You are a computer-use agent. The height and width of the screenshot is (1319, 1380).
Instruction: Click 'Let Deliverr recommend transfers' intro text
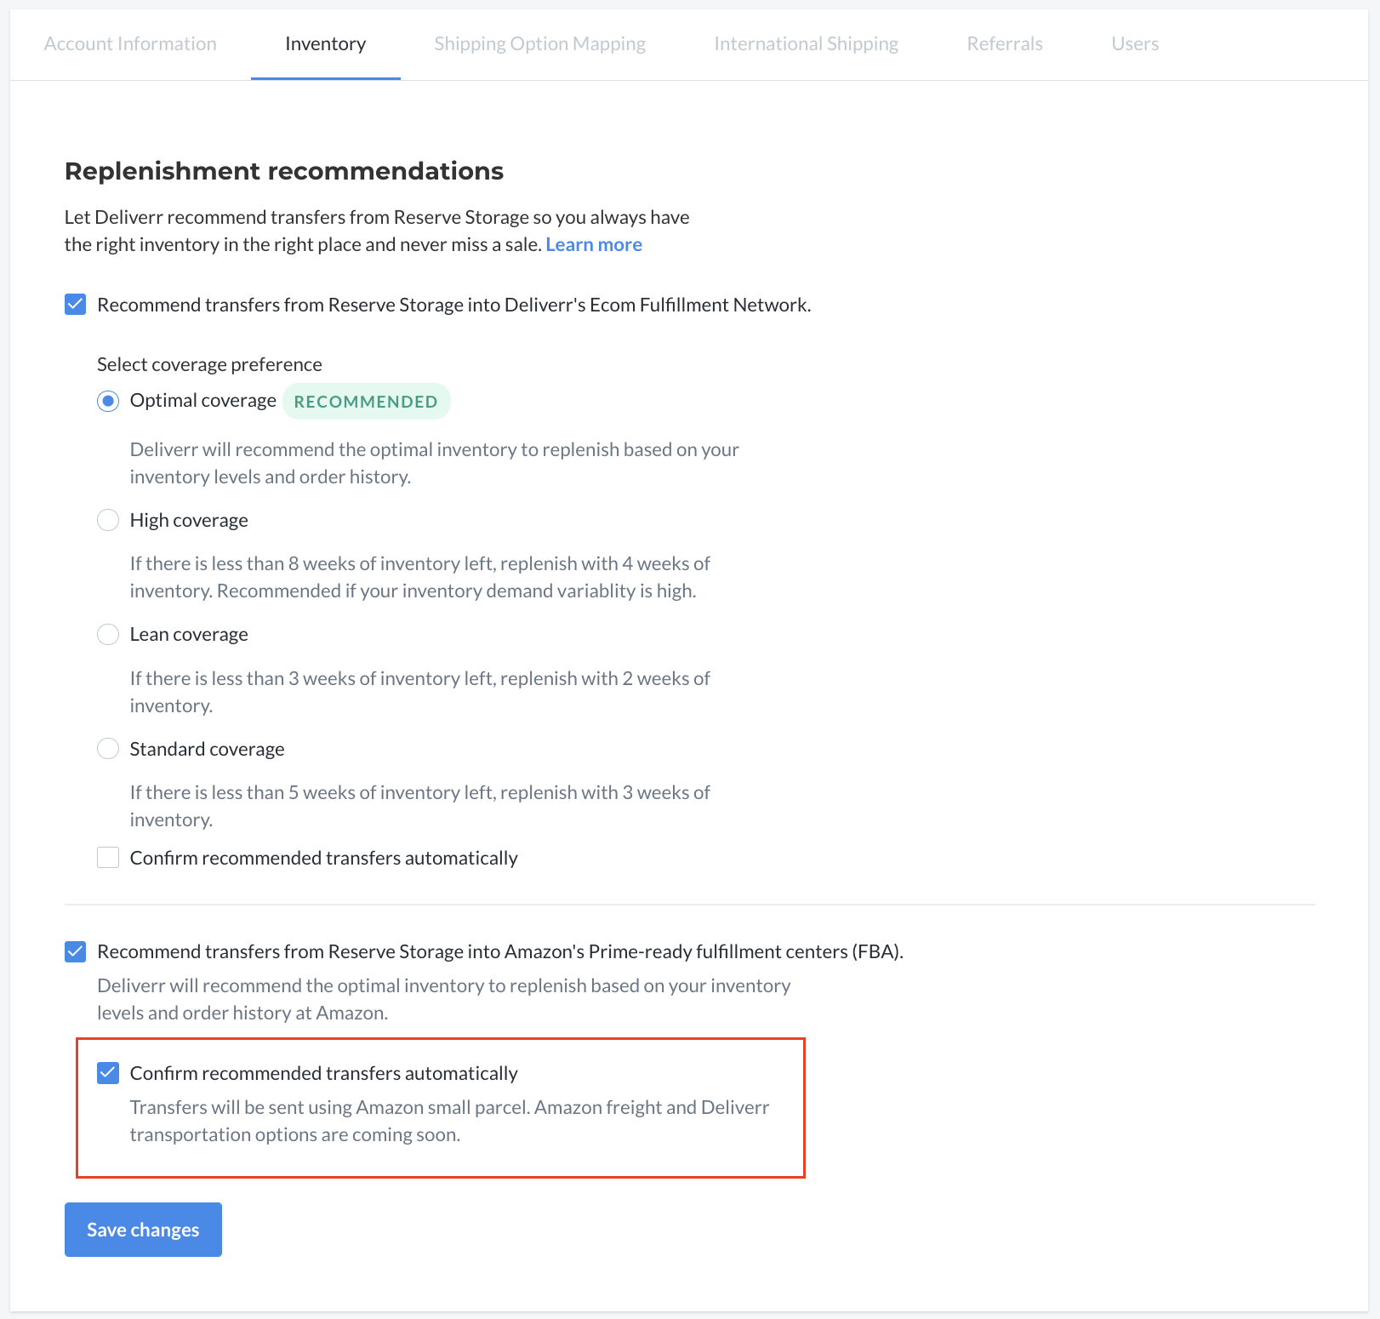click(x=377, y=231)
